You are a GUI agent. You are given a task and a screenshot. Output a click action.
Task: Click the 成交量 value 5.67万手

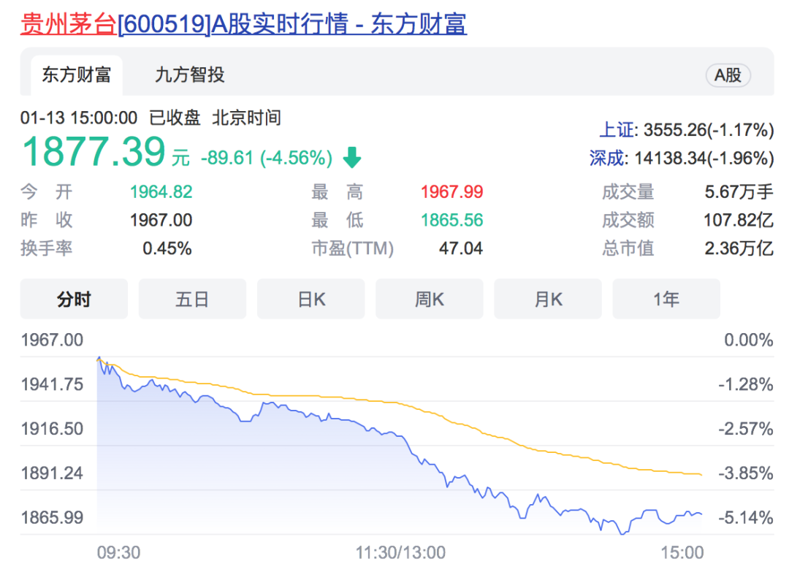(x=739, y=191)
